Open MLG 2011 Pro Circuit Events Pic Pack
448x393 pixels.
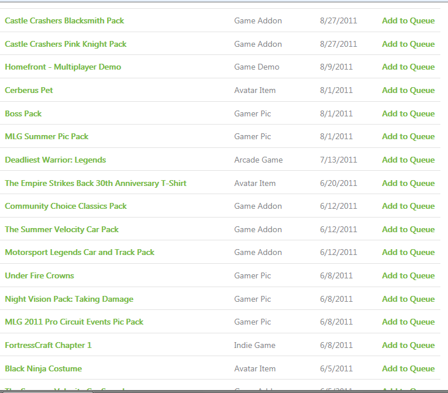[74, 322]
